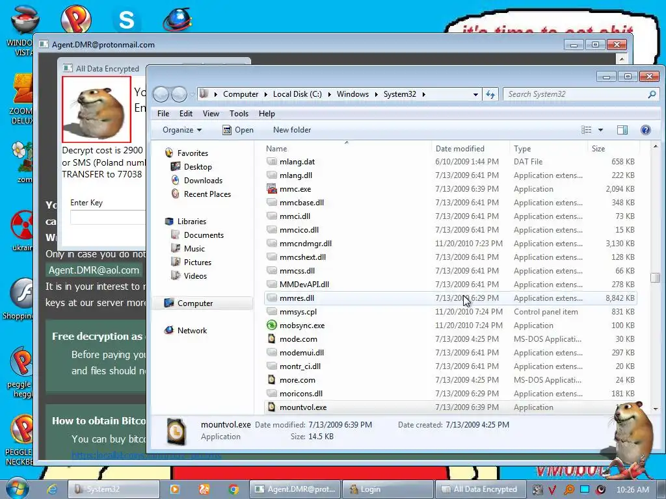This screenshot has height=499, width=666.
Task: Click the taskbar clock showing 10:26 AM
Action: tap(632, 490)
